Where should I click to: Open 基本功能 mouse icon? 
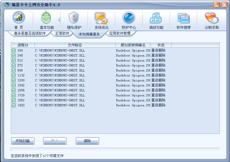(x=46, y=18)
